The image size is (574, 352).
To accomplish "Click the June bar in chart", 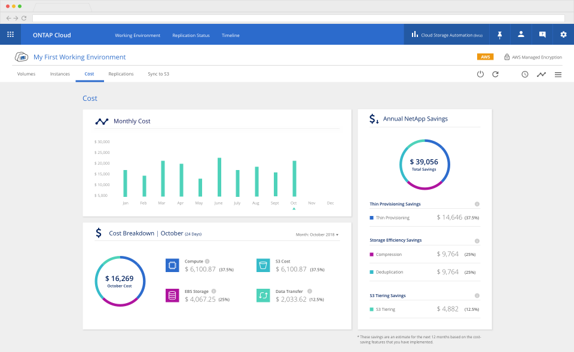I will (219, 177).
